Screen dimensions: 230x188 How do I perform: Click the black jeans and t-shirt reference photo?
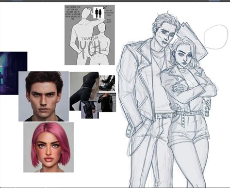(84, 91)
